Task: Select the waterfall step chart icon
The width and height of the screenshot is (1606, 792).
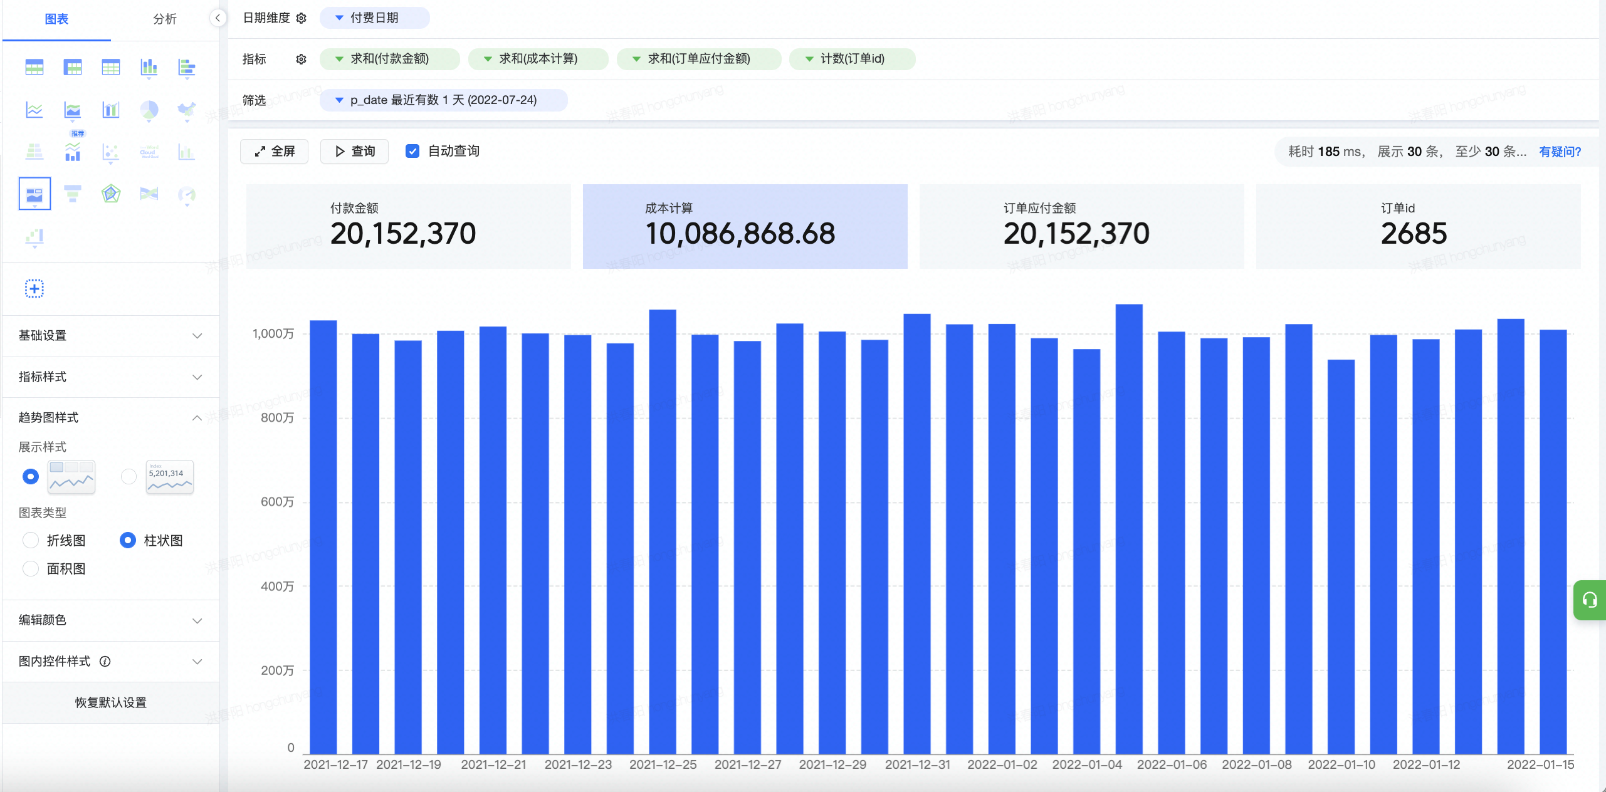Action: tap(34, 237)
